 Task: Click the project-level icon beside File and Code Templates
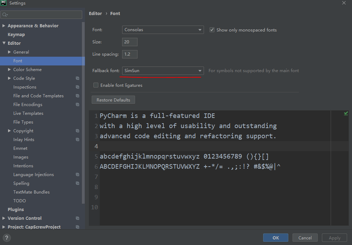pyautogui.click(x=77, y=96)
